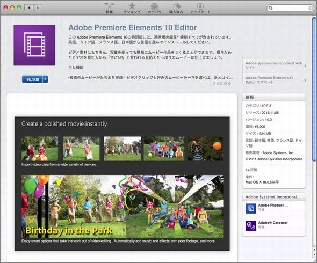Buy the app with the ¥6,900 button
317x263 pixels.
(x=32, y=79)
